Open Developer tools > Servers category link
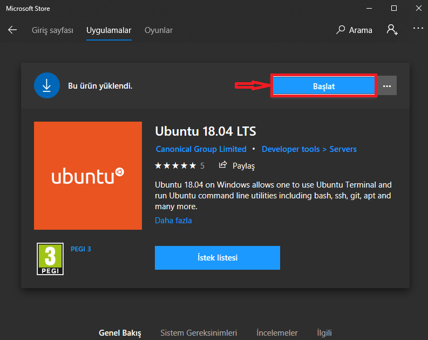Image resolution: width=428 pixels, height=340 pixels. (309, 149)
